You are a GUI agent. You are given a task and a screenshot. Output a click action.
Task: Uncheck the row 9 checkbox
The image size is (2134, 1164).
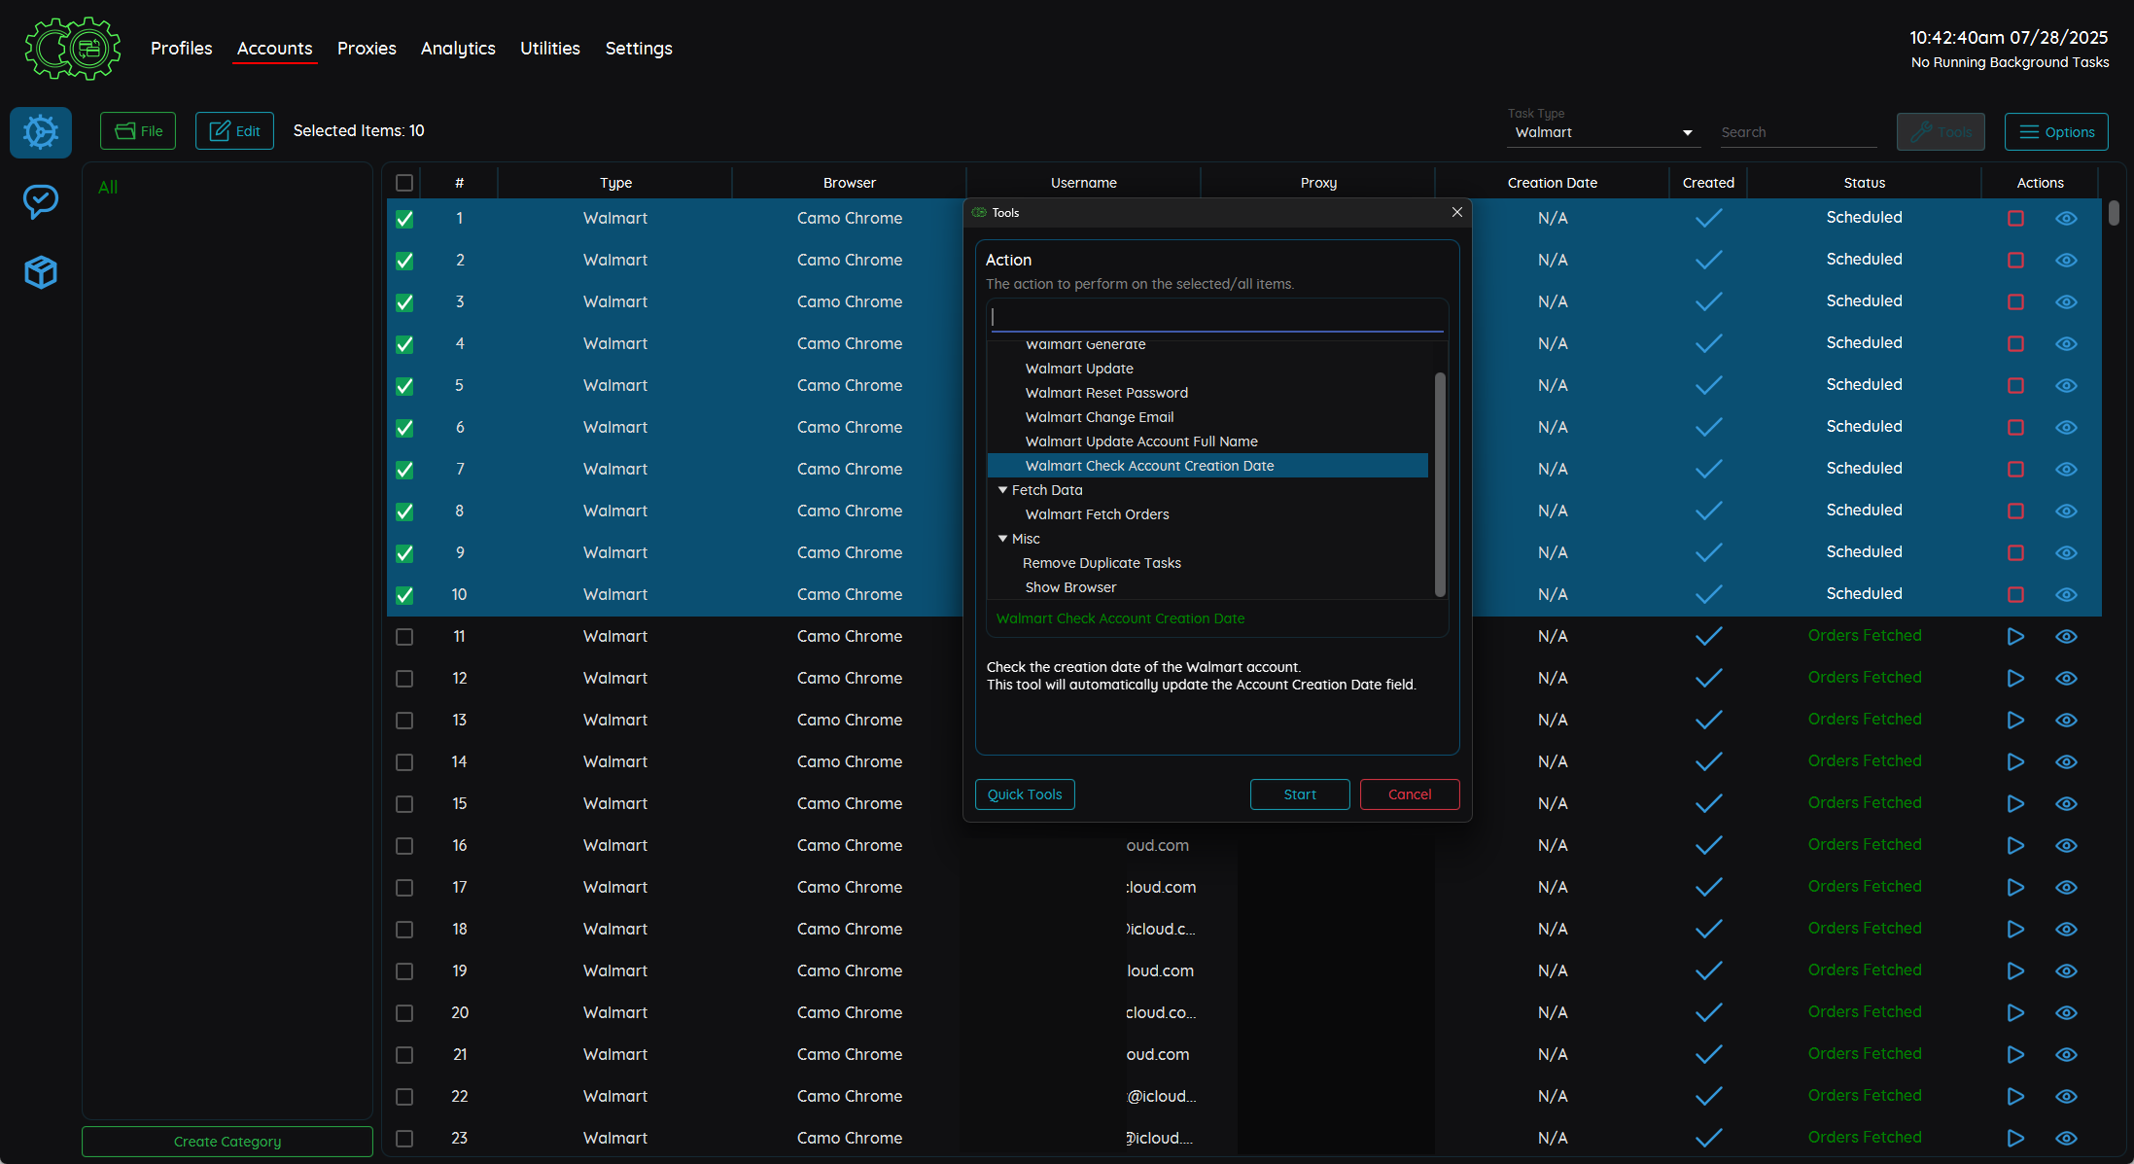coord(404,553)
